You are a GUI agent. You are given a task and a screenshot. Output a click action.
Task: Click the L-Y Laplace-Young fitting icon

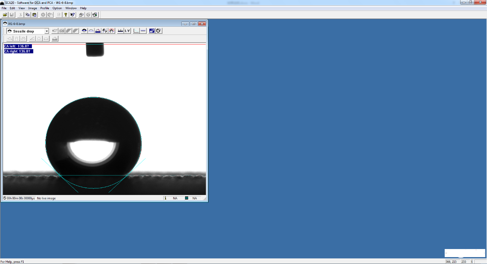point(127,31)
